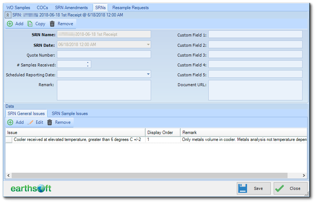Screen dimensions: 316x203
Task: Click the Remark text area
Action: pyautogui.click(x=104, y=90)
